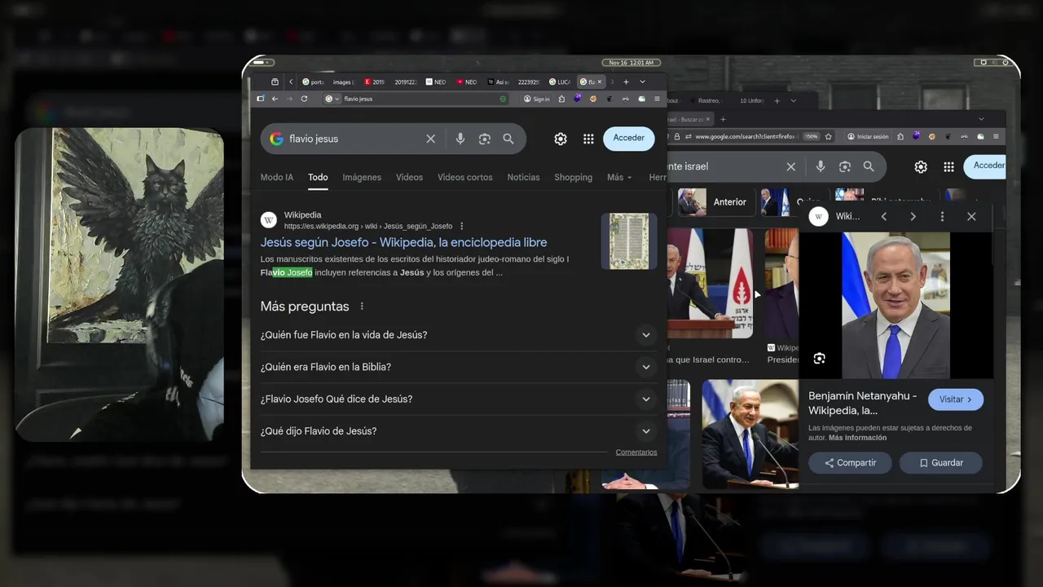
Task: Open Google apps grid in flavio jesus window
Action: pos(588,139)
